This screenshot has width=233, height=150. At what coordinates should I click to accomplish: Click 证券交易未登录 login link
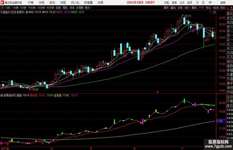(135, 2)
